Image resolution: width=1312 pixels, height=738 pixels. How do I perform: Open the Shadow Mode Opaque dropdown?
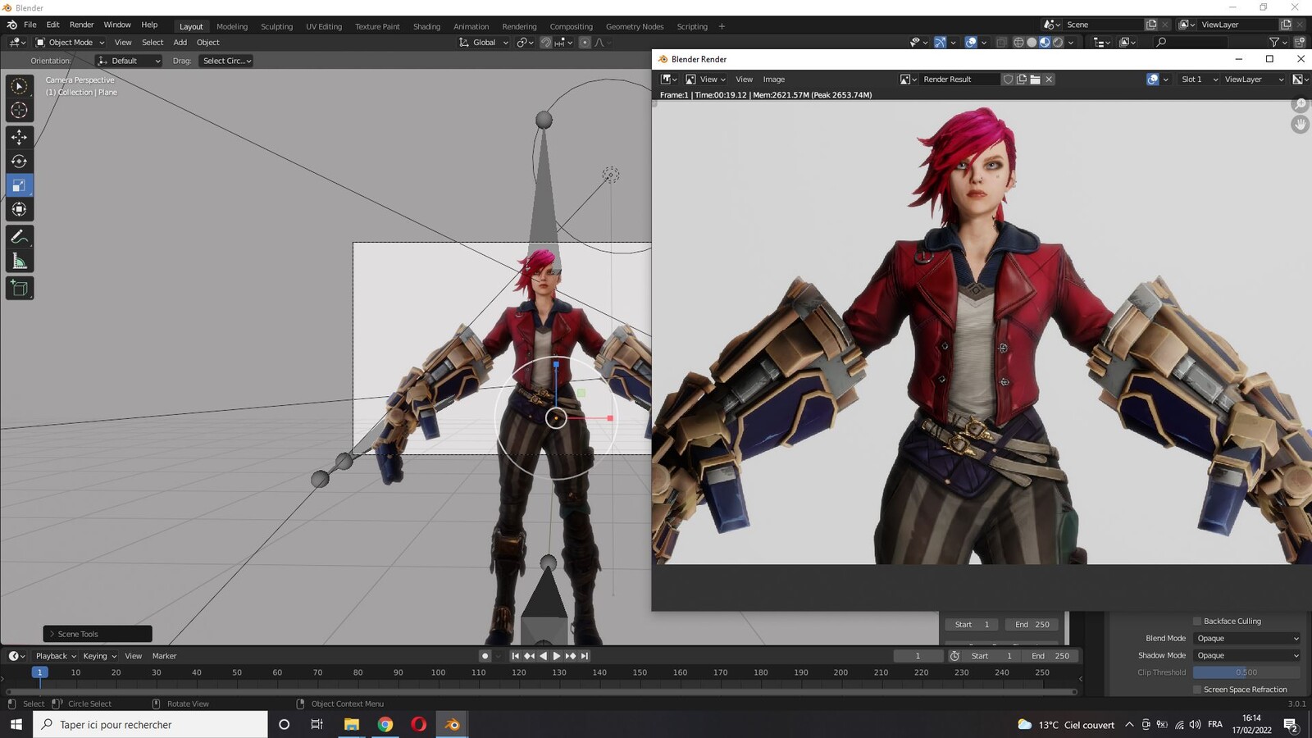[x=1246, y=656]
